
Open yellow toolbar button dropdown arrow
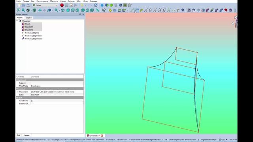tap(85, 5)
